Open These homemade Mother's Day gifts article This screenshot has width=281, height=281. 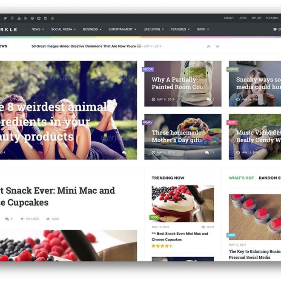(x=177, y=136)
